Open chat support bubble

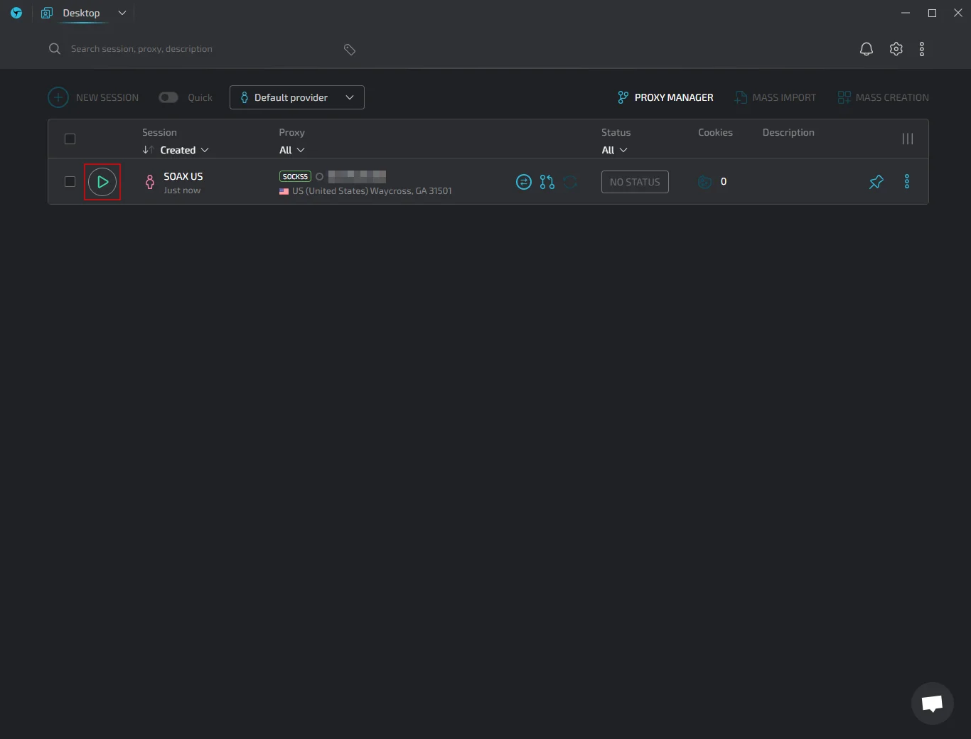(x=932, y=703)
